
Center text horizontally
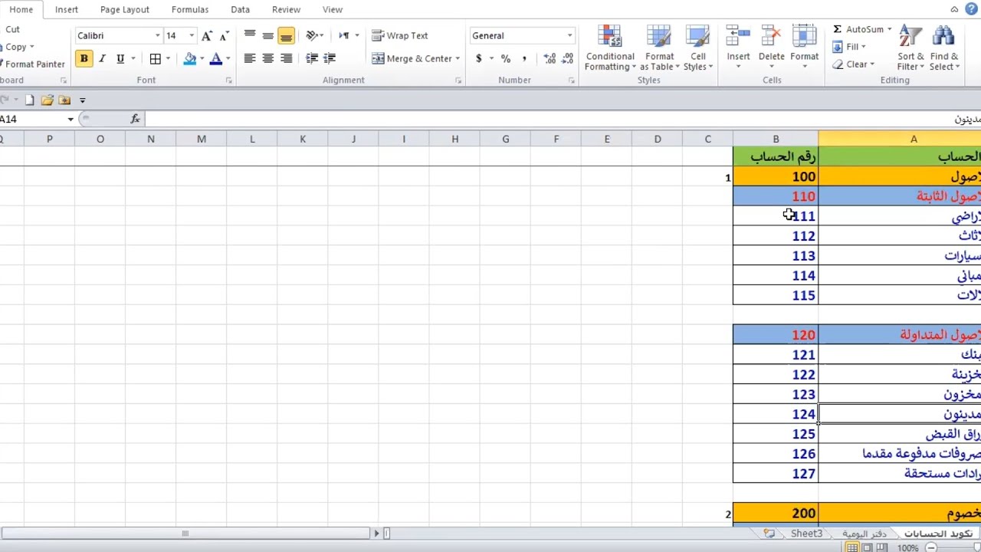268,58
